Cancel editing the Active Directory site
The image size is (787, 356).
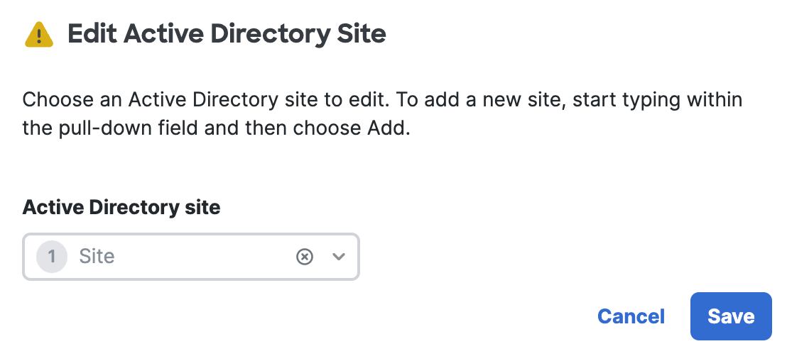click(631, 316)
